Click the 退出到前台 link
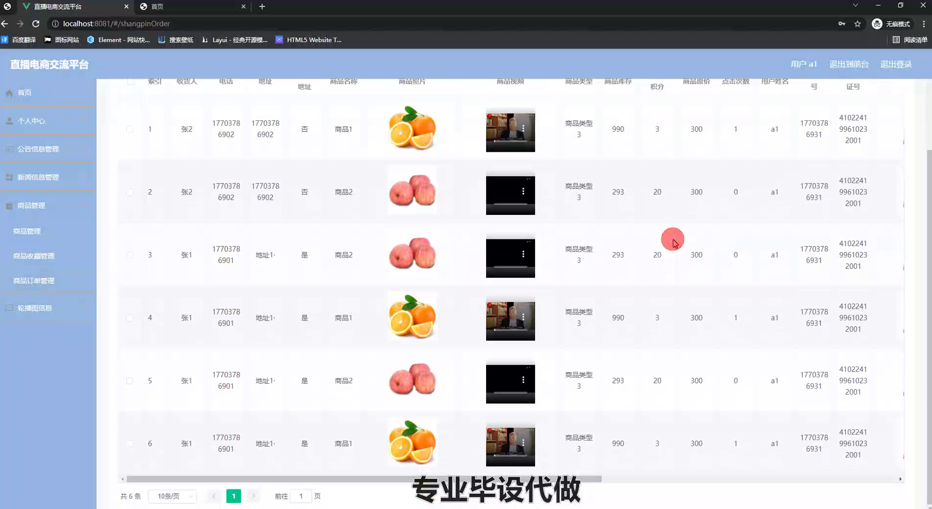Viewport: 932px width, 509px height. point(849,64)
